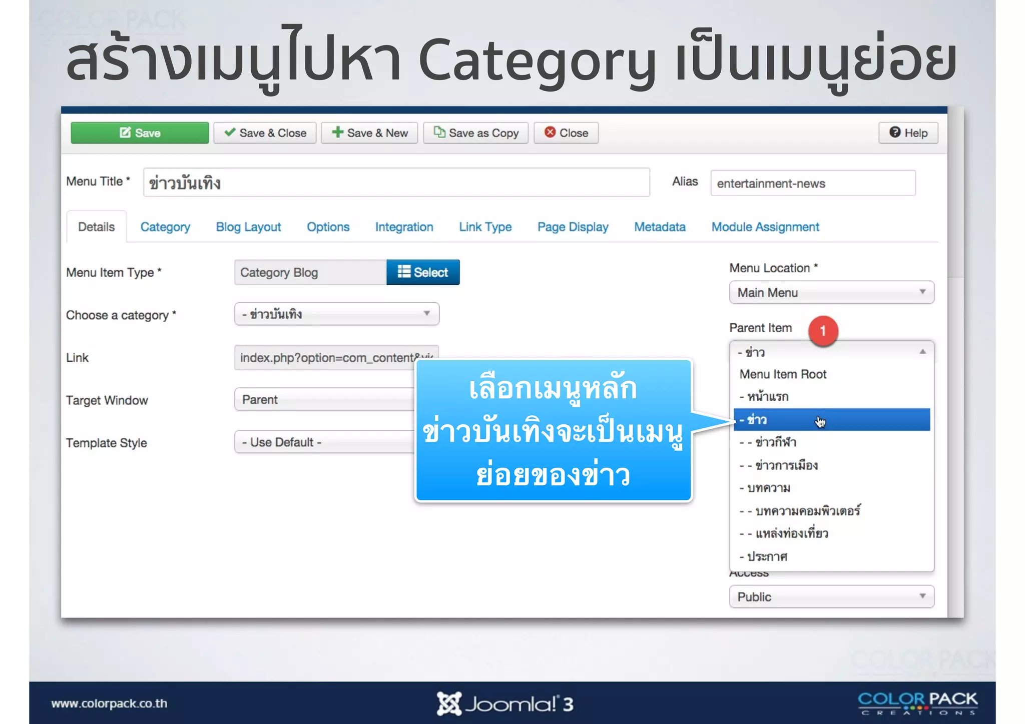Switch to the Blog Layout tab
1025x724 pixels.
248,227
